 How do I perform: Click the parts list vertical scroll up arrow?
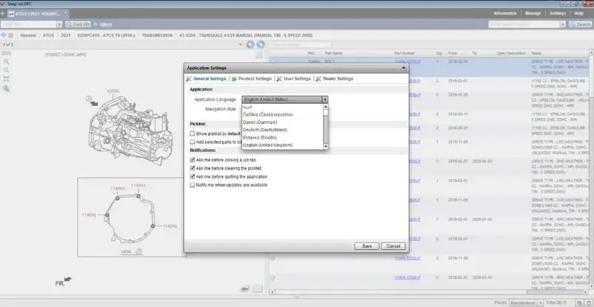[x=591, y=52]
